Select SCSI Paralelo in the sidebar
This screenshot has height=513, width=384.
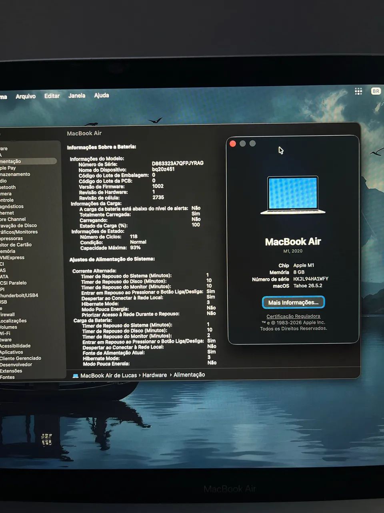coord(13,283)
